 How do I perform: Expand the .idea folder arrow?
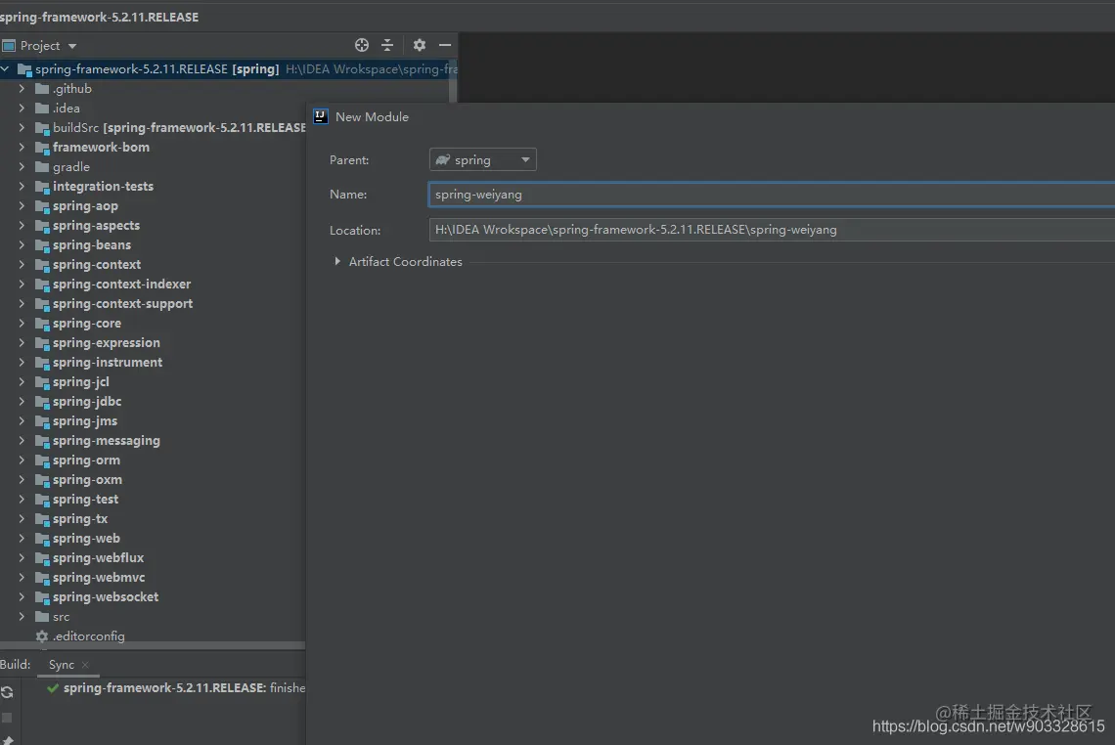(22, 109)
